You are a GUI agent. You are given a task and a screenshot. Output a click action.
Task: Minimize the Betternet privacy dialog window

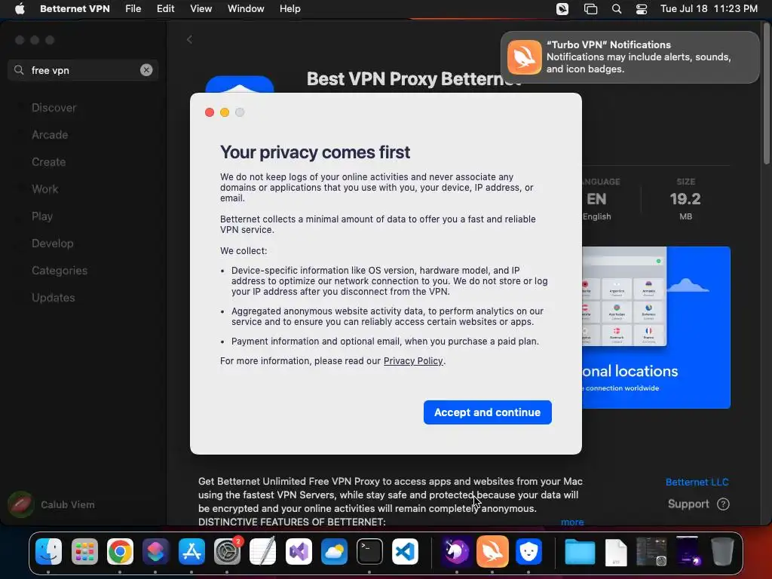point(225,112)
